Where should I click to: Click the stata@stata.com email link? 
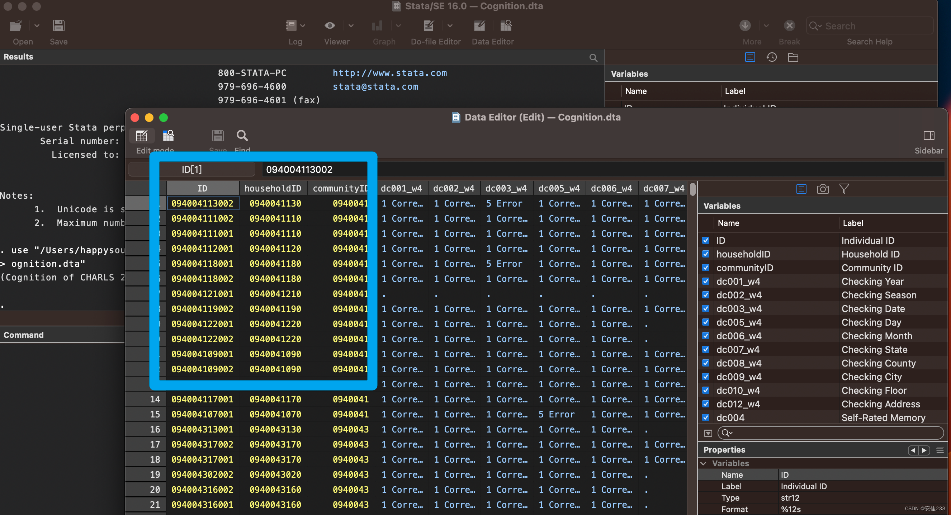(375, 87)
